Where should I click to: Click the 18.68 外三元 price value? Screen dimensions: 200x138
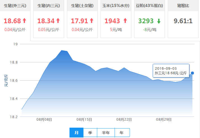point(12,21)
